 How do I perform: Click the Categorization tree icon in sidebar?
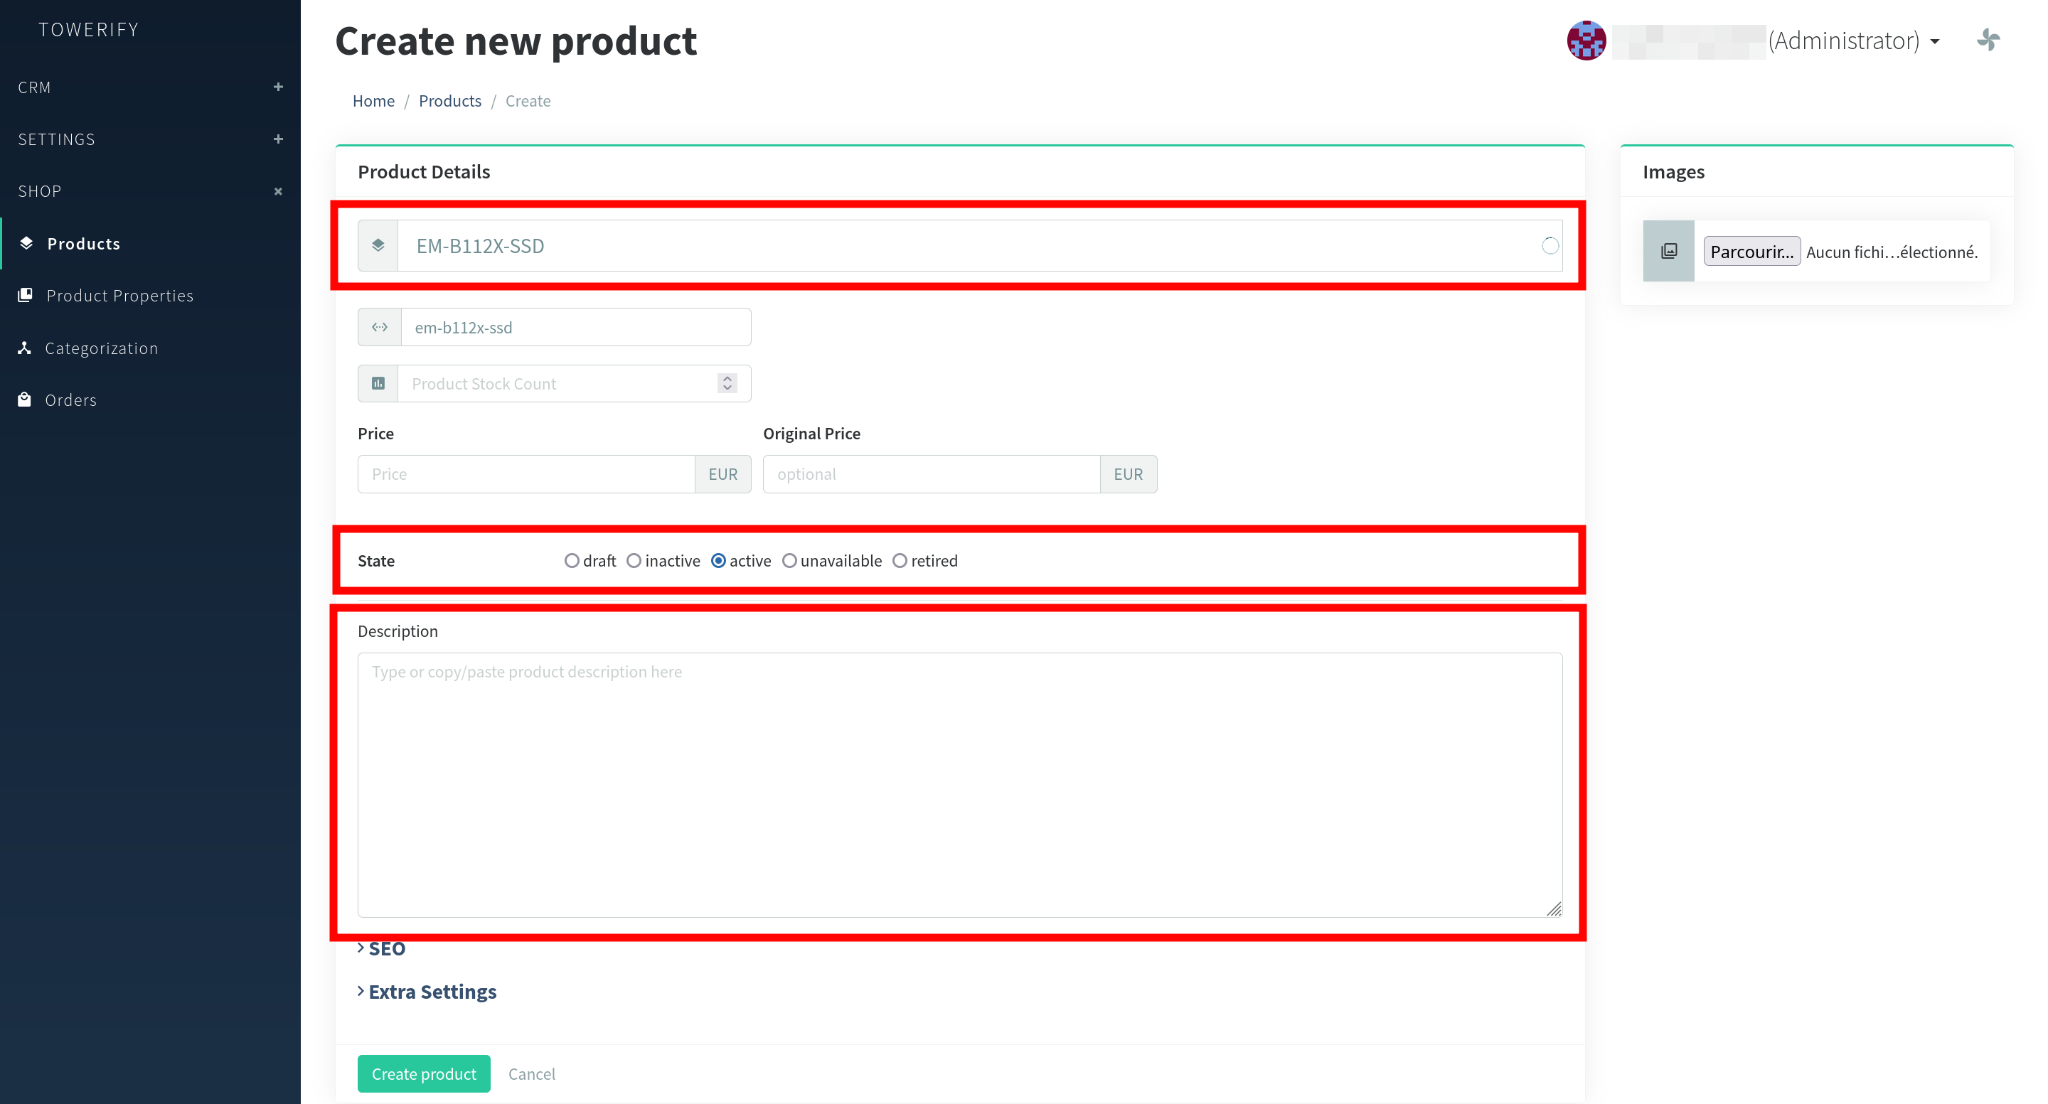[x=25, y=348]
